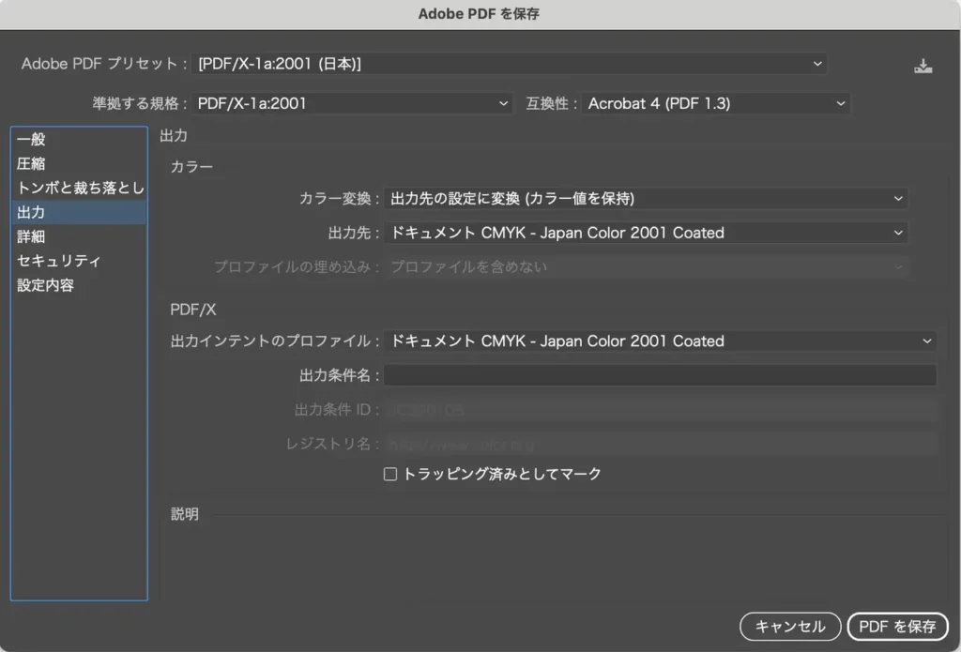961x652 pixels.
Task: Click the save preset icon at top right
Action: pos(923,64)
